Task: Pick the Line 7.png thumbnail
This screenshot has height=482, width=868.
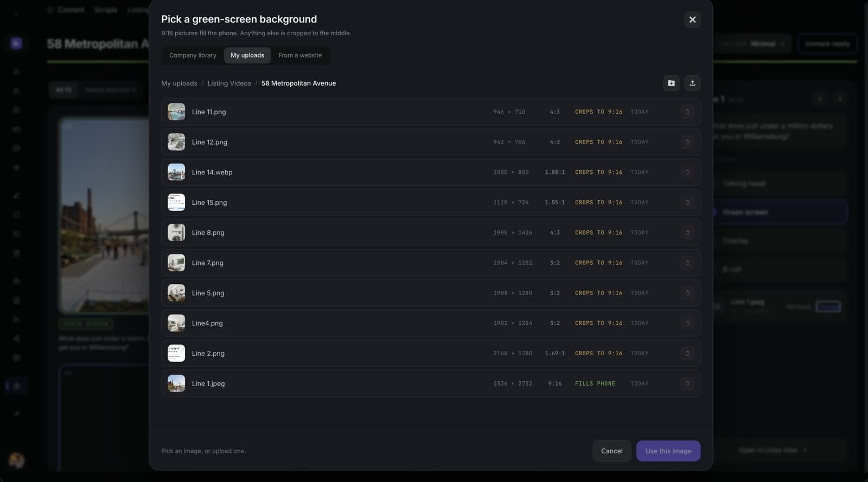Action: 176,263
